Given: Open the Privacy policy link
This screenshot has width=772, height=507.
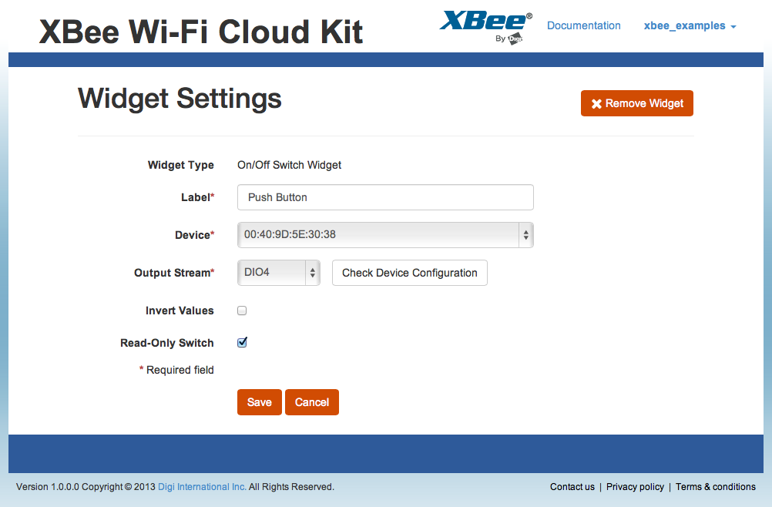Looking at the screenshot, I should [635, 487].
